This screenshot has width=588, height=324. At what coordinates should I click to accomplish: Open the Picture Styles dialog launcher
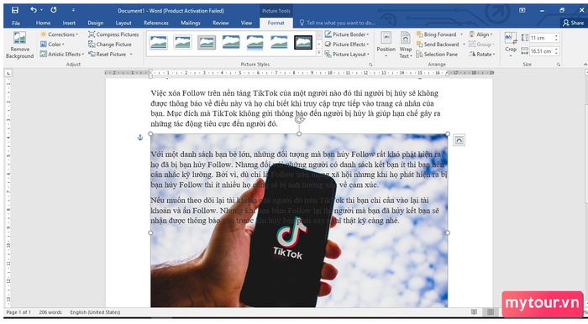(x=370, y=65)
